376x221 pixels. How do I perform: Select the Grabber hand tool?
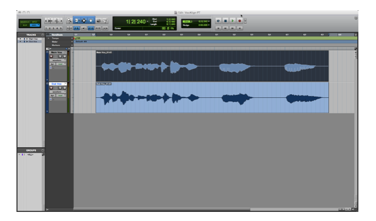click(x=91, y=20)
